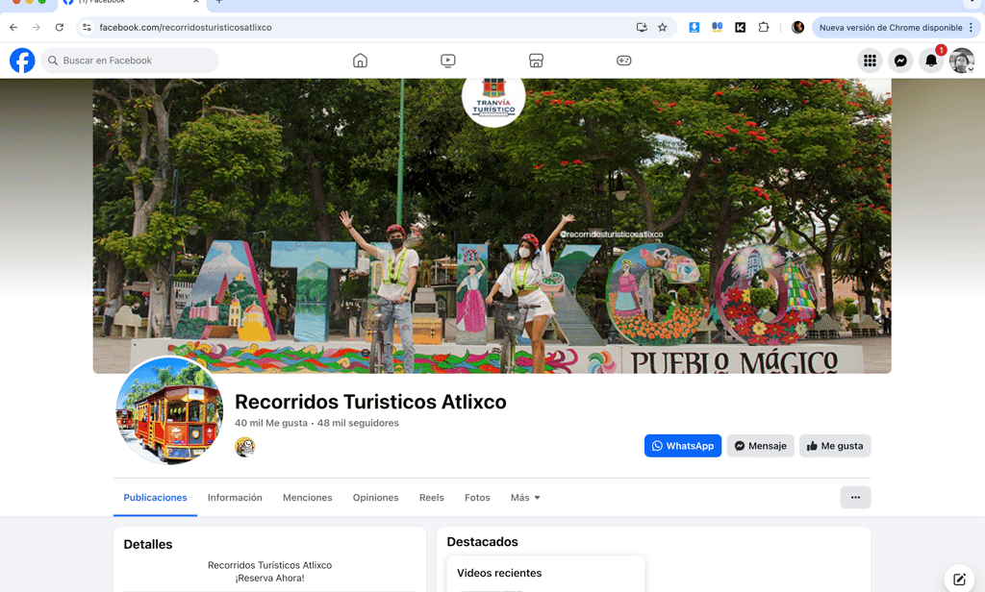
Task: Open the page options three-dot button
Action: click(x=855, y=497)
